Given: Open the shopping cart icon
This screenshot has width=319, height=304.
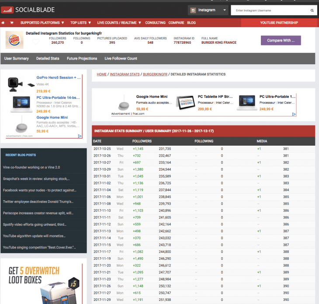Looking at the screenshot, I should pyautogui.click(x=12, y=23).
